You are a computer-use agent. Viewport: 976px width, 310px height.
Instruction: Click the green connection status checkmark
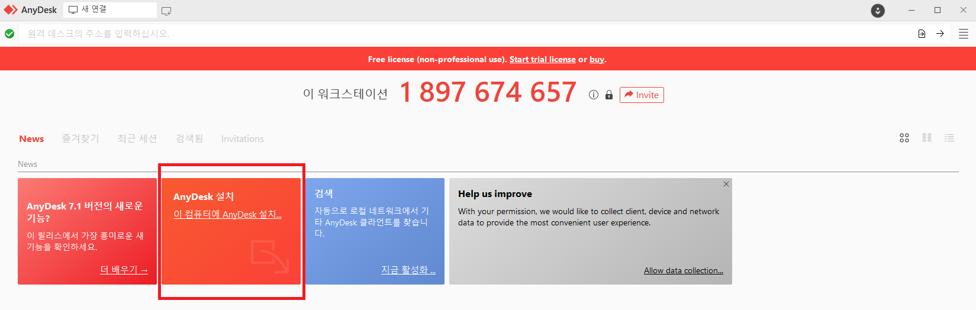[9, 34]
